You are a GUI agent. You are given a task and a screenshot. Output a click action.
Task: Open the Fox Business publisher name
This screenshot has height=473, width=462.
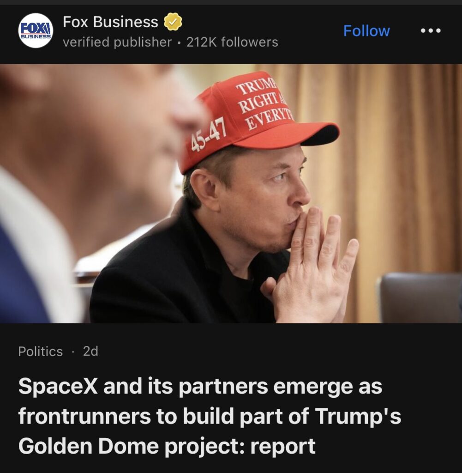(x=110, y=22)
